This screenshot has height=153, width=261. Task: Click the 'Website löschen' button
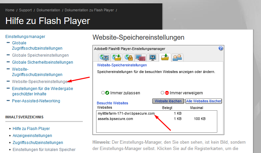coord(168,101)
